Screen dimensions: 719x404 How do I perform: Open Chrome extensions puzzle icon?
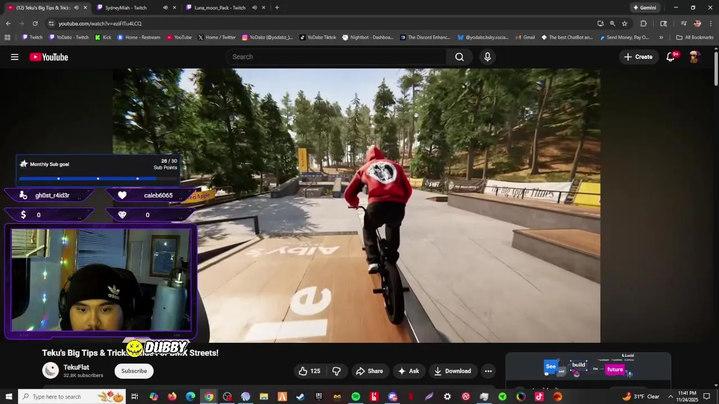(644, 24)
